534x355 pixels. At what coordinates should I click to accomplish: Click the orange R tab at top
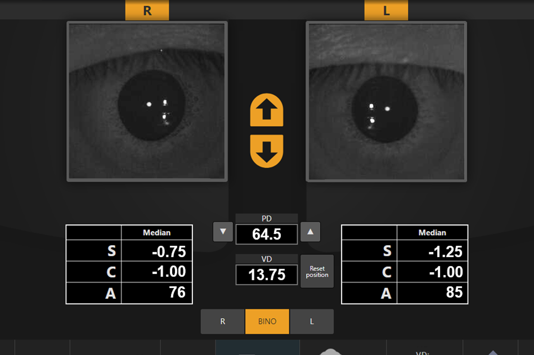(x=147, y=11)
